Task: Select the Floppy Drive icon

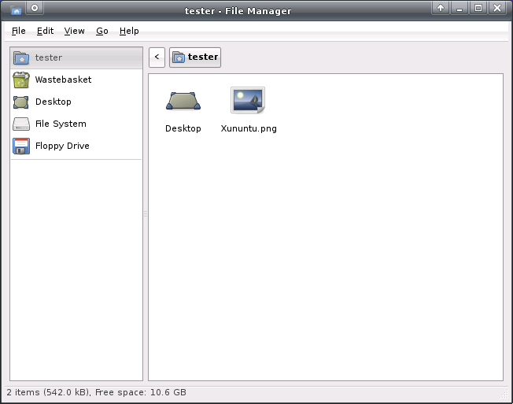Action: 21,146
